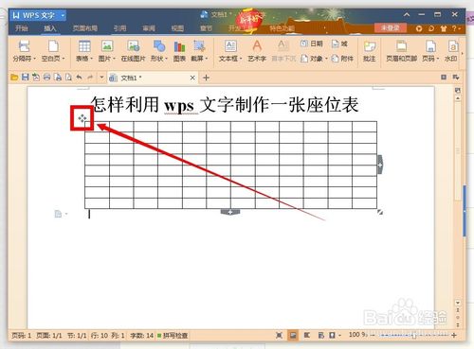Click the zoom slider in status bar
This screenshot has width=474, height=349.
tap(414, 336)
